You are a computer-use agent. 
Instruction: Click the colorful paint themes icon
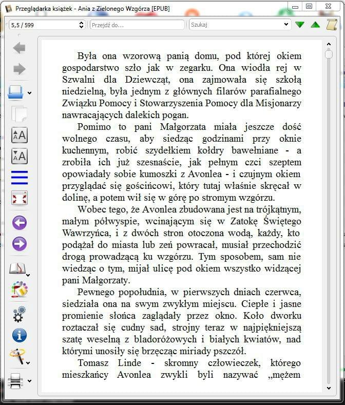(19, 290)
